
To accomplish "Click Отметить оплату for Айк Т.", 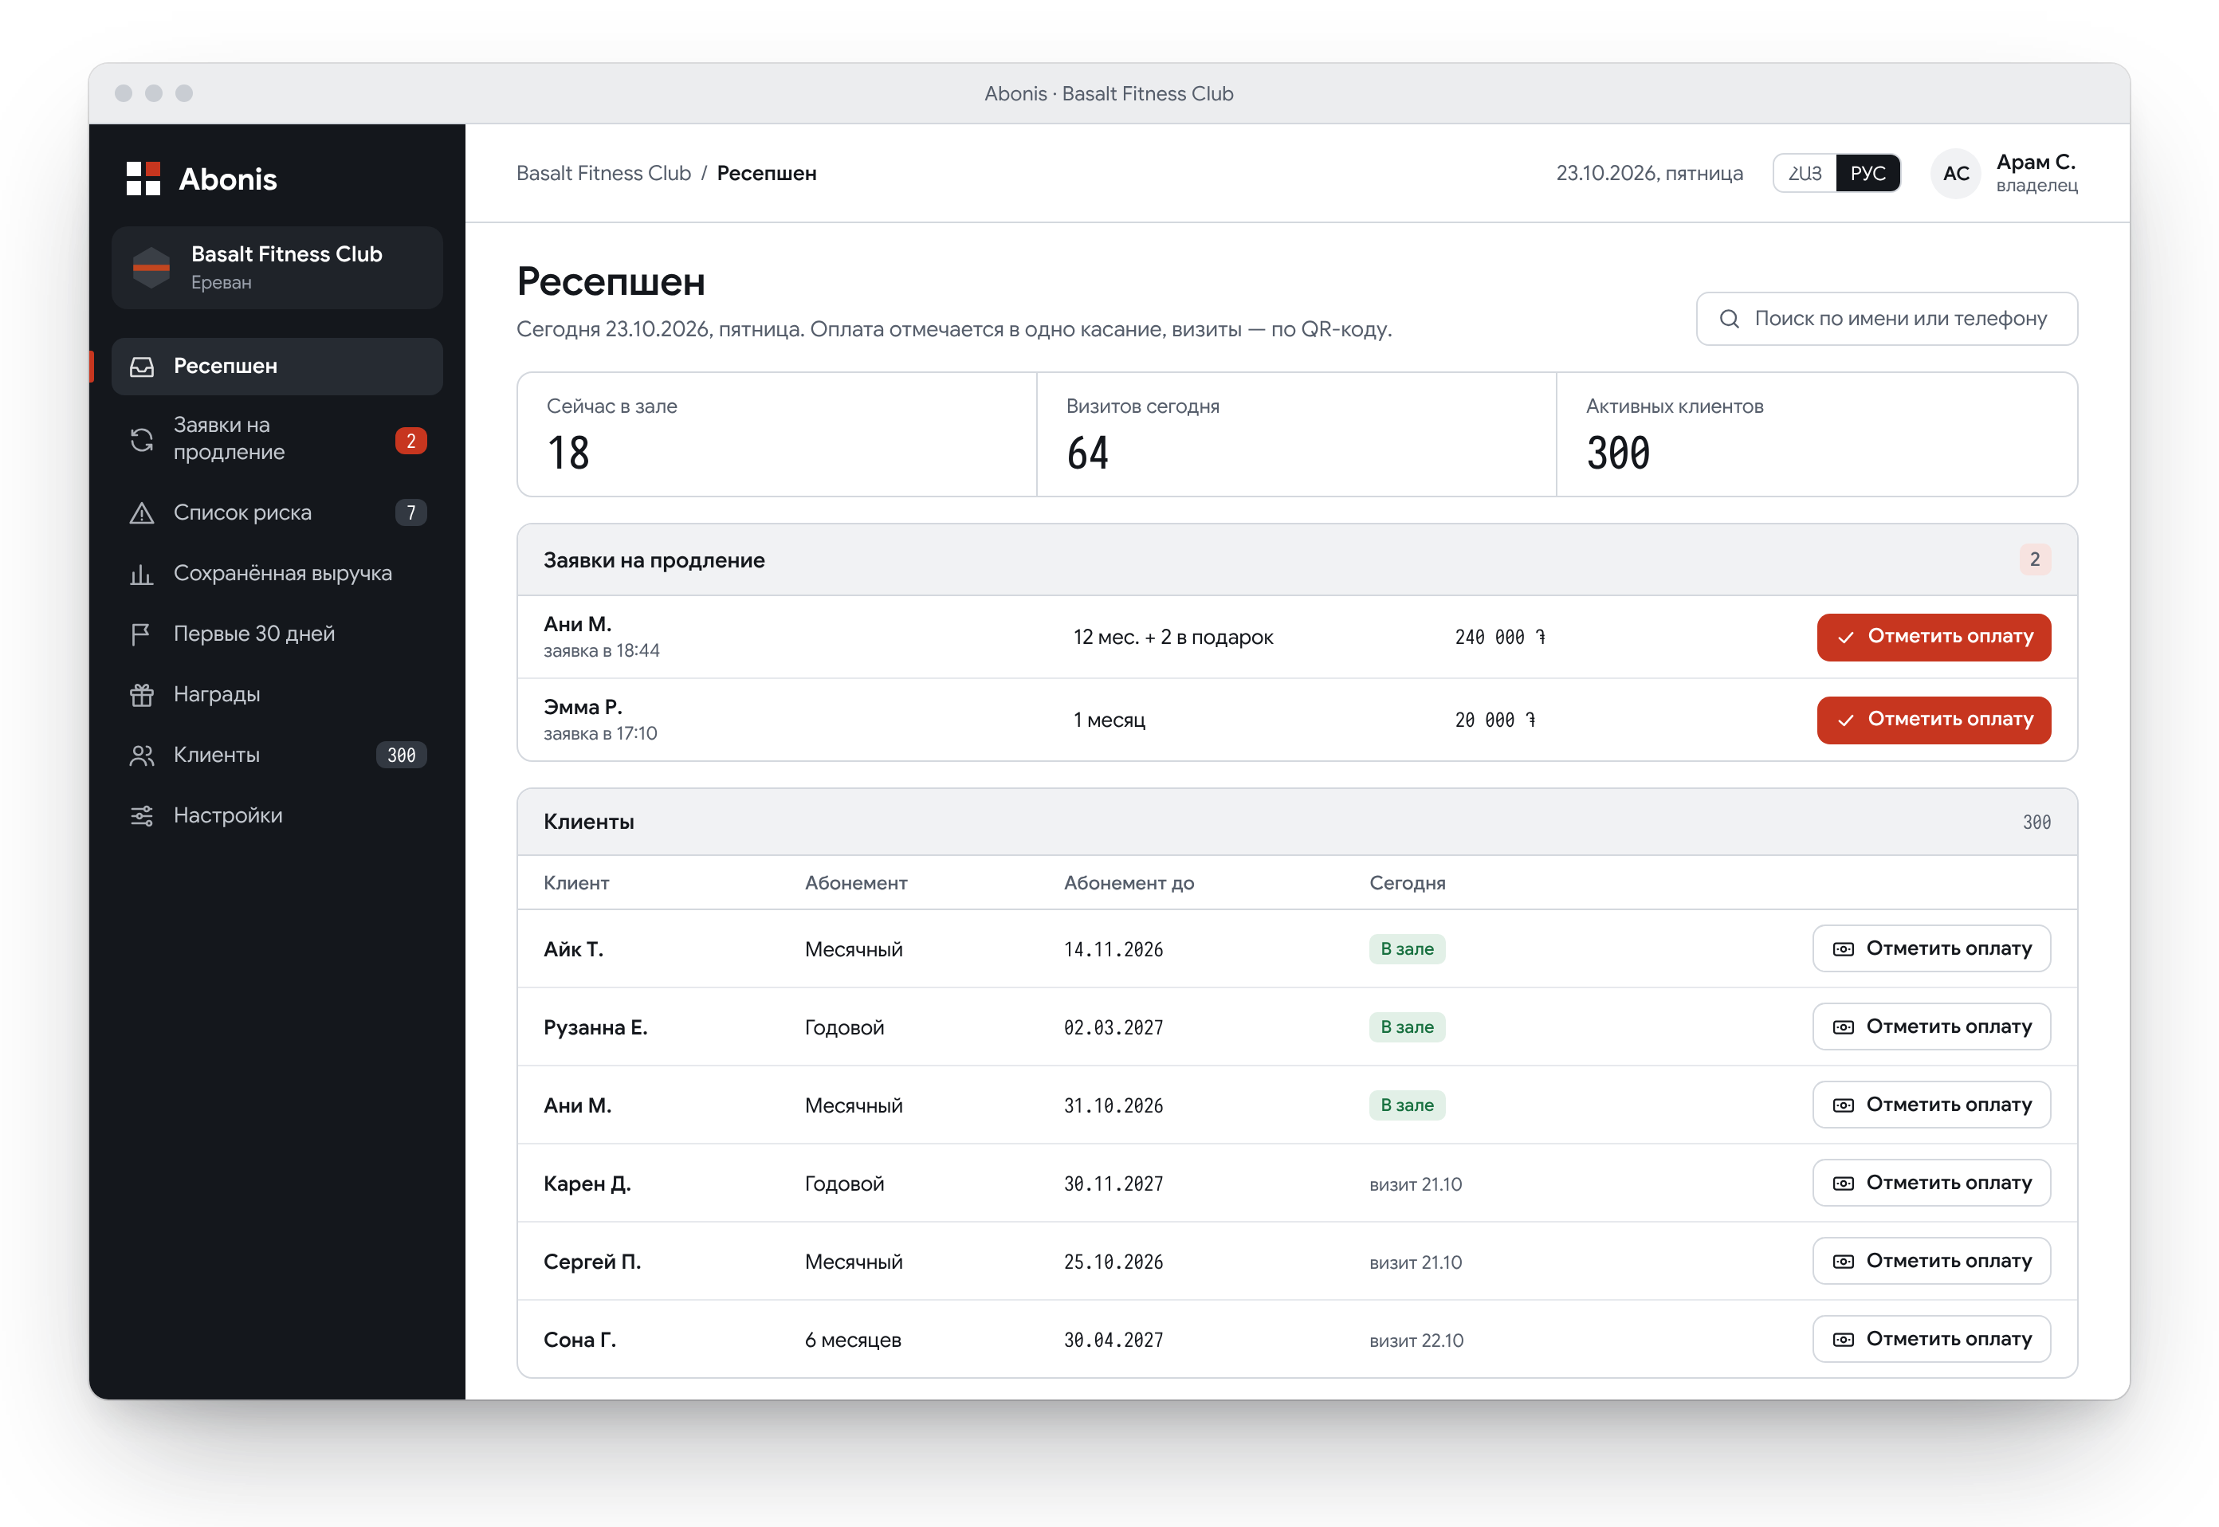I will pyautogui.click(x=1931, y=948).
